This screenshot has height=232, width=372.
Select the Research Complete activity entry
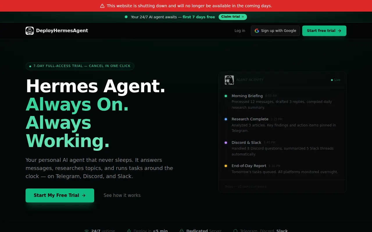[x=282, y=125]
